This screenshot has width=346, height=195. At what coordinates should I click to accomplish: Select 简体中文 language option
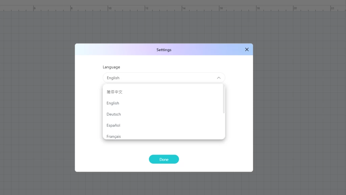pos(164,92)
